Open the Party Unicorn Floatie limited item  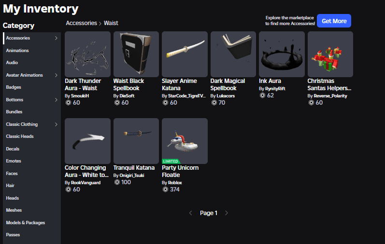[185, 141]
